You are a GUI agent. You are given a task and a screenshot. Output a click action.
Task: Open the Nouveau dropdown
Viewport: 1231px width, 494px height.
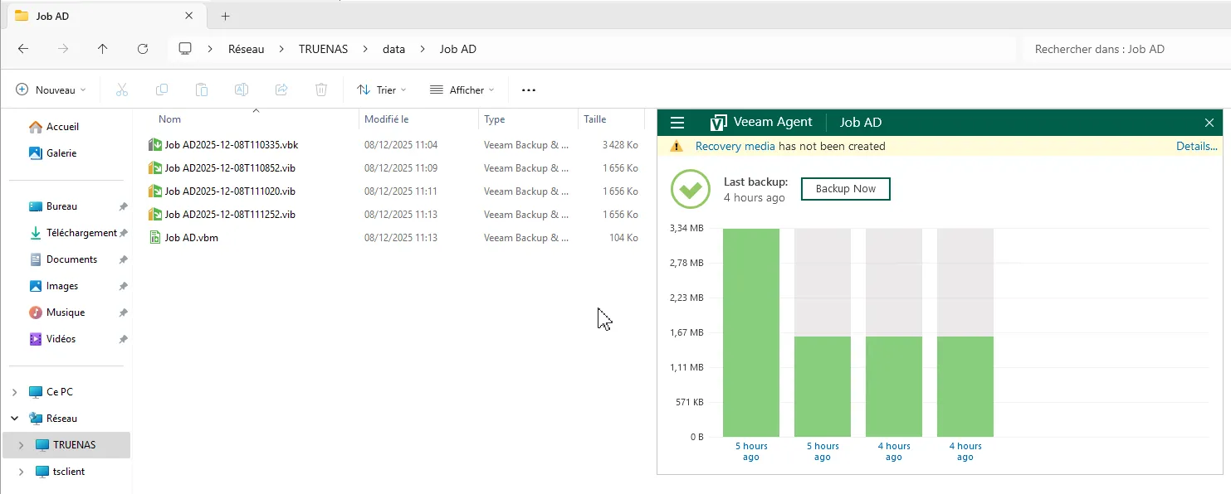point(51,90)
